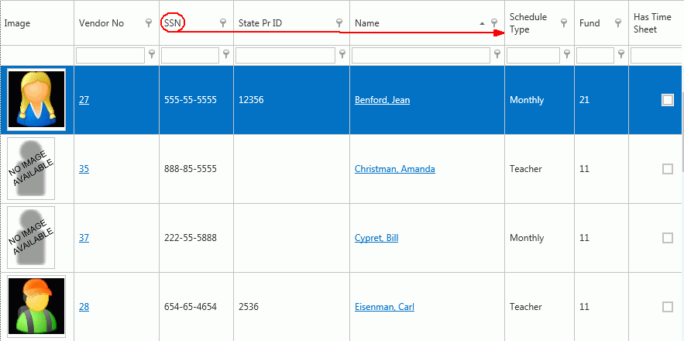The width and height of the screenshot is (684, 341).
Task: Sort by State Pr ID column header
Action: click(260, 23)
